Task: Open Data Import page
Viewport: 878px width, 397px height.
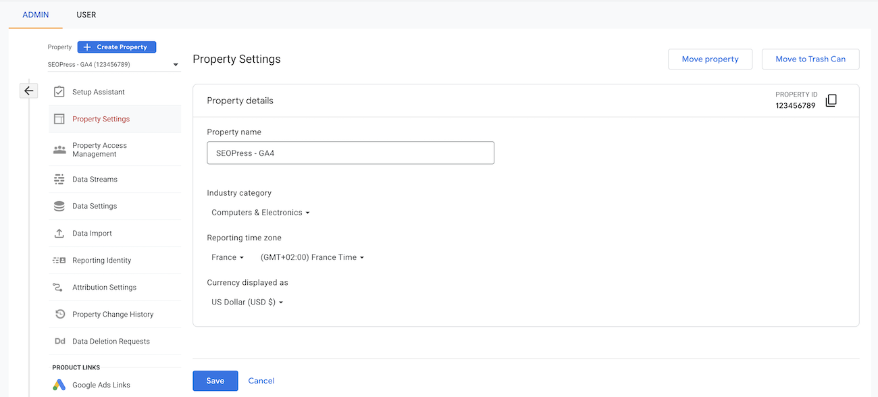Action: tap(115, 234)
